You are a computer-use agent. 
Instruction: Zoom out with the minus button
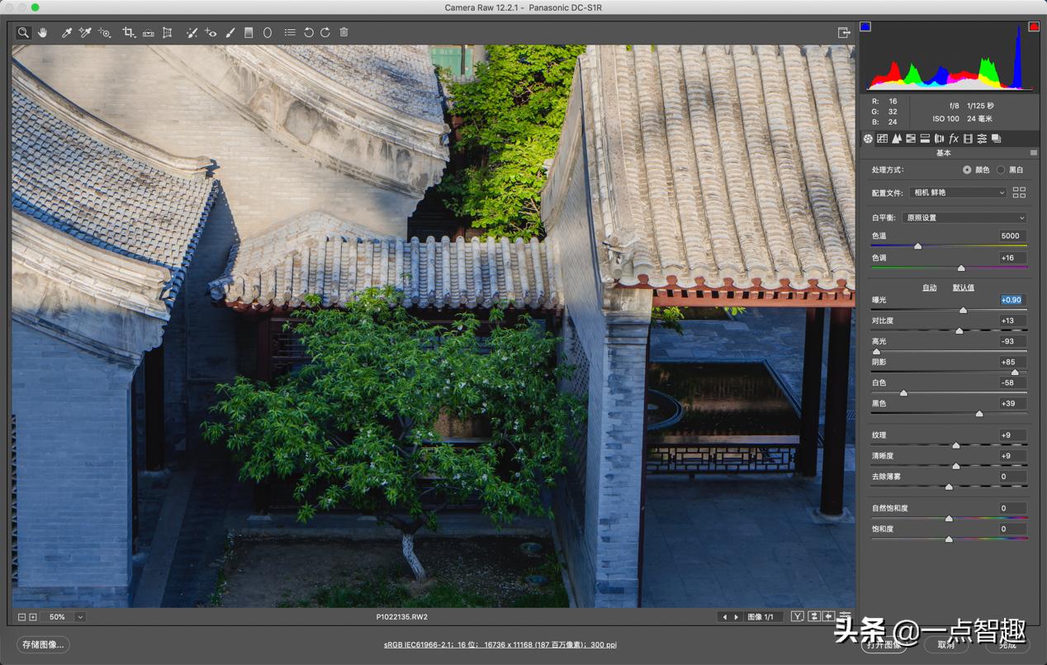pos(22,617)
